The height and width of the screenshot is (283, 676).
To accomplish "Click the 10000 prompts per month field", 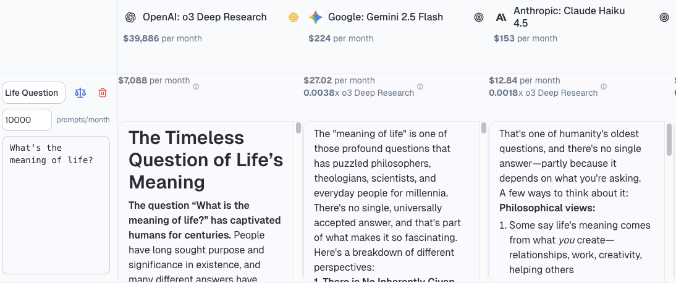I will tap(27, 120).
